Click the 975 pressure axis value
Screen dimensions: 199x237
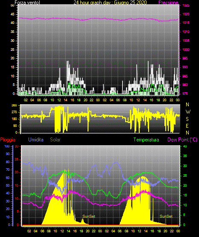click(x=185, y=94)
